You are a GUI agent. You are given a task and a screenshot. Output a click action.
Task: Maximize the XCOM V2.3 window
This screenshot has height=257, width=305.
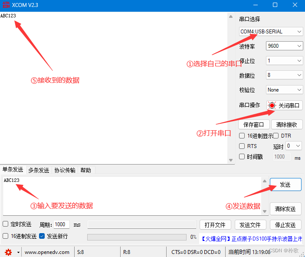tap(275, 5)
